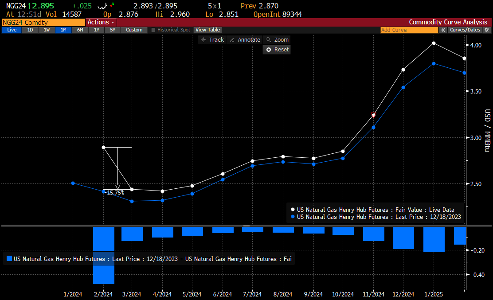Select the 1M time range
493x300 pixels.
click(x=63, y=30)
